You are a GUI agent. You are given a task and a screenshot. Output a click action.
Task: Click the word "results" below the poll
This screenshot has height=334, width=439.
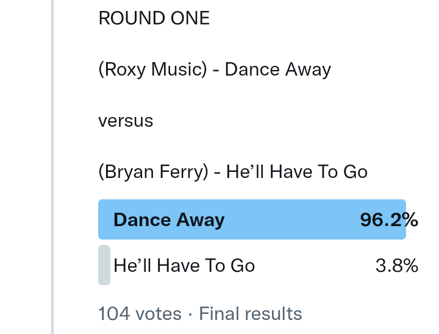274,314
